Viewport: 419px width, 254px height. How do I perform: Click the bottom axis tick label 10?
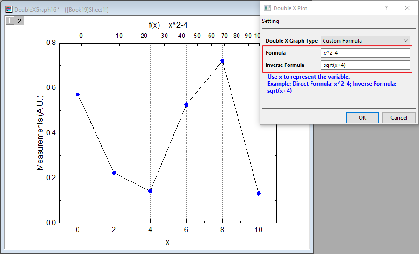pyautogui.click(x=259, y=230)
